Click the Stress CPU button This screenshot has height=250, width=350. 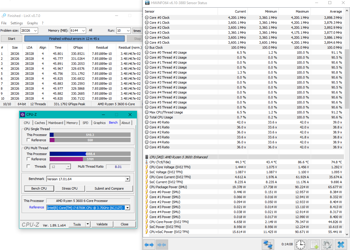click(70, 188)
